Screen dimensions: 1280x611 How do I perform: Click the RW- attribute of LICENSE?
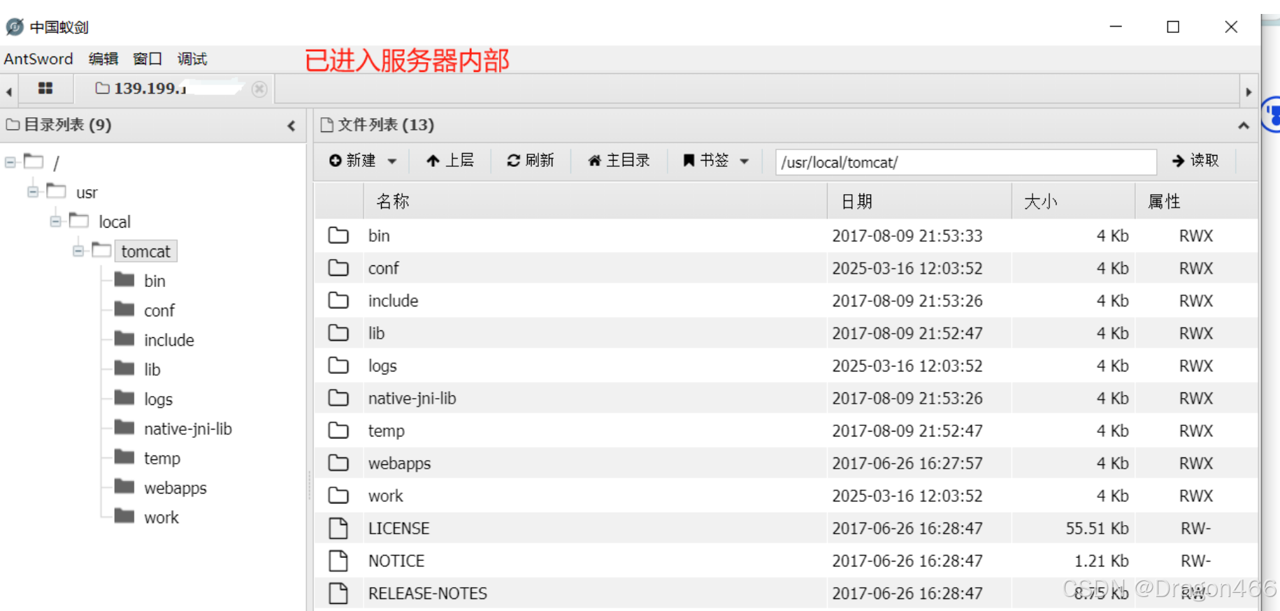(1196, 529)
